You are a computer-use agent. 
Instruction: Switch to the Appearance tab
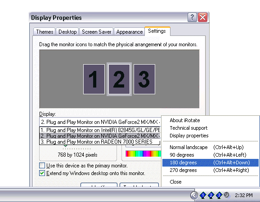tap(130, 32)
